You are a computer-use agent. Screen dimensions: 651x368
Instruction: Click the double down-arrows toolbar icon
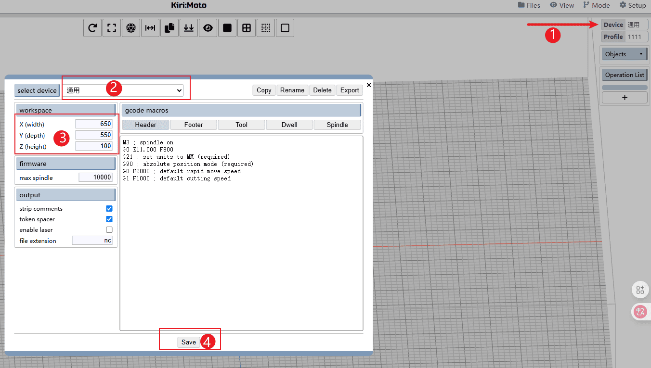click(189, 28)
